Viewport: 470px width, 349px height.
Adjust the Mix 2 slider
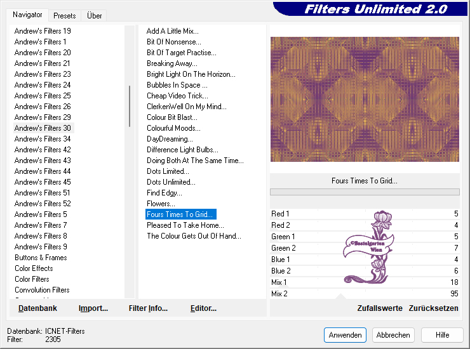coord(365,294)
